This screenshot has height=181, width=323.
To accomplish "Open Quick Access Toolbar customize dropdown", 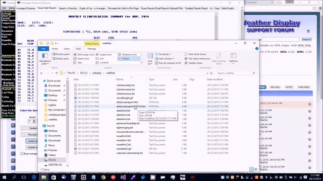I will 56,43.
